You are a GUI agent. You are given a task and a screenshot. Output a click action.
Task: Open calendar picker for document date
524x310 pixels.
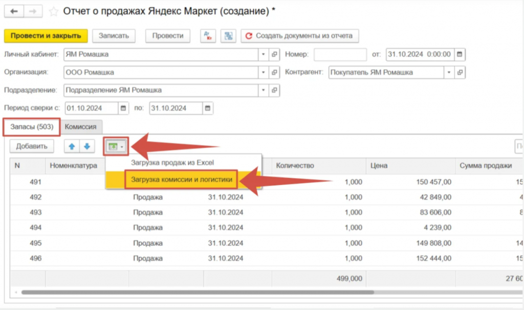click(459, 54)
